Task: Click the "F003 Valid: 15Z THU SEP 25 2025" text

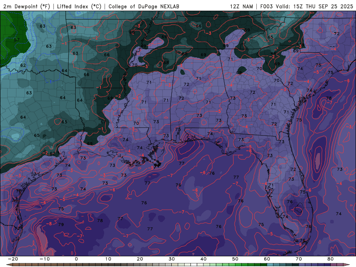Action: click(307, 6)
